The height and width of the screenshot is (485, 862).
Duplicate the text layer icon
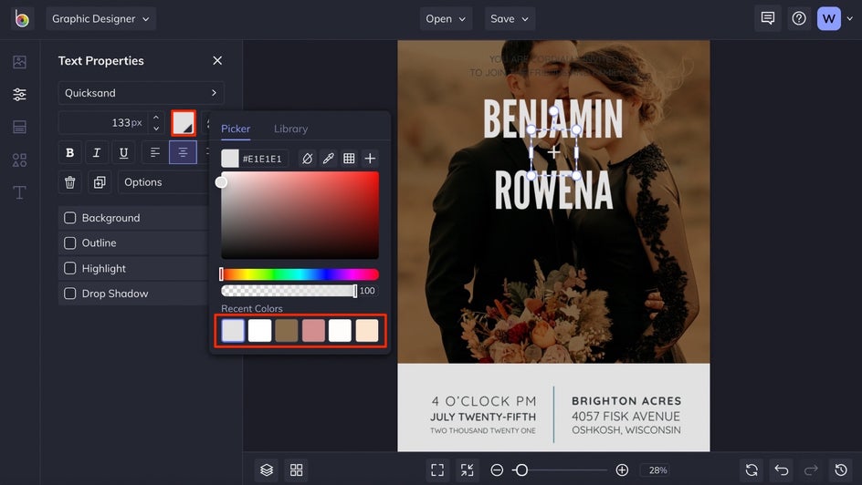(x=100, y=182)
